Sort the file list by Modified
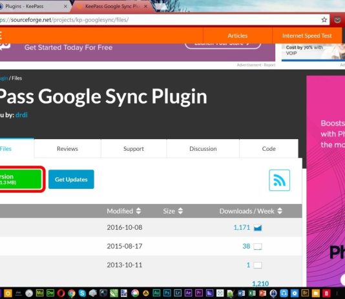 coord(123,211)
